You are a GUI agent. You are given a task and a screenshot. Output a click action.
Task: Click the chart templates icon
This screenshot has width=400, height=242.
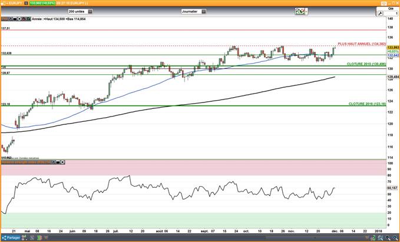coord(300,11)
